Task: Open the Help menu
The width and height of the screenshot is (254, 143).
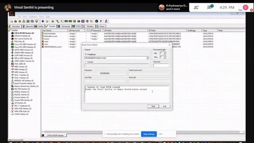Action: [x=48, y=17]
